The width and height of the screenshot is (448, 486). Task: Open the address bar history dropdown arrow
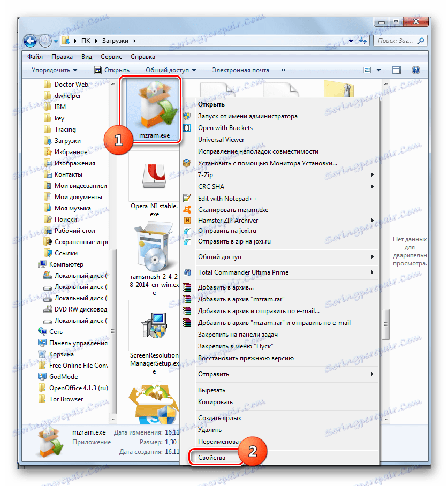click(351, 41)
